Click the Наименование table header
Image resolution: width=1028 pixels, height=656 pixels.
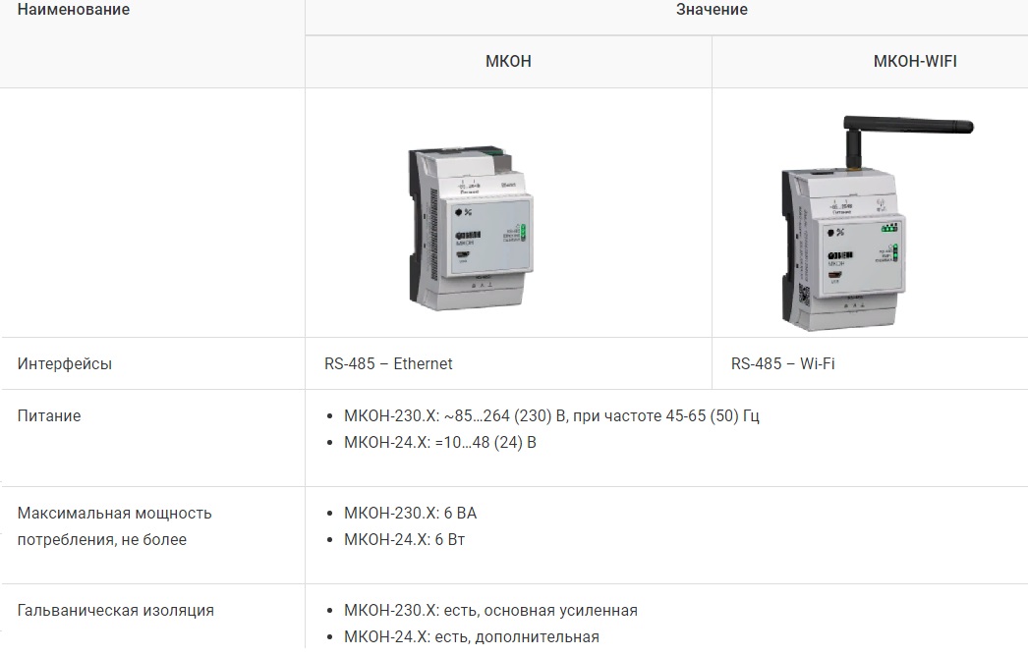point(74,10)
